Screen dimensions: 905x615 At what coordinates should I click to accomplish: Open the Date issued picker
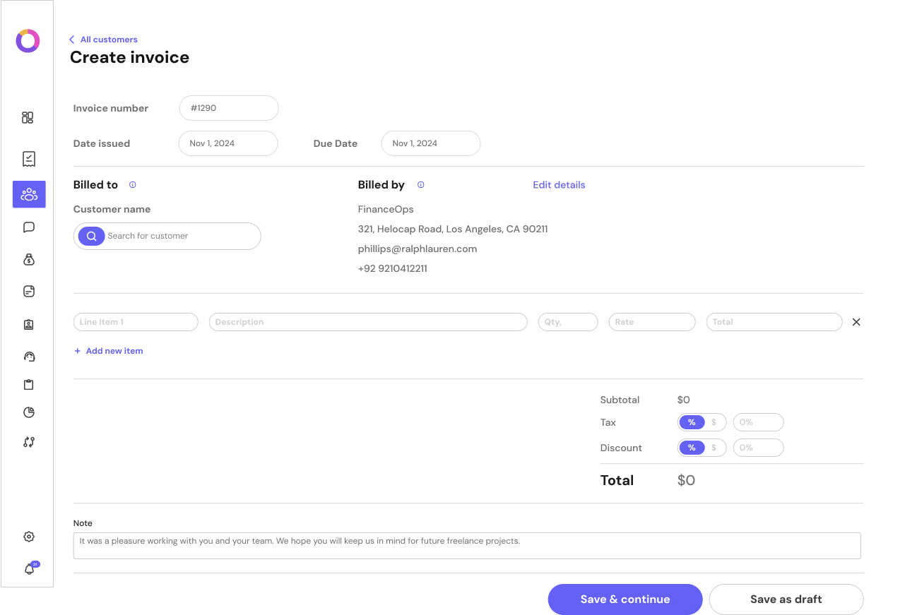[227, 143]
